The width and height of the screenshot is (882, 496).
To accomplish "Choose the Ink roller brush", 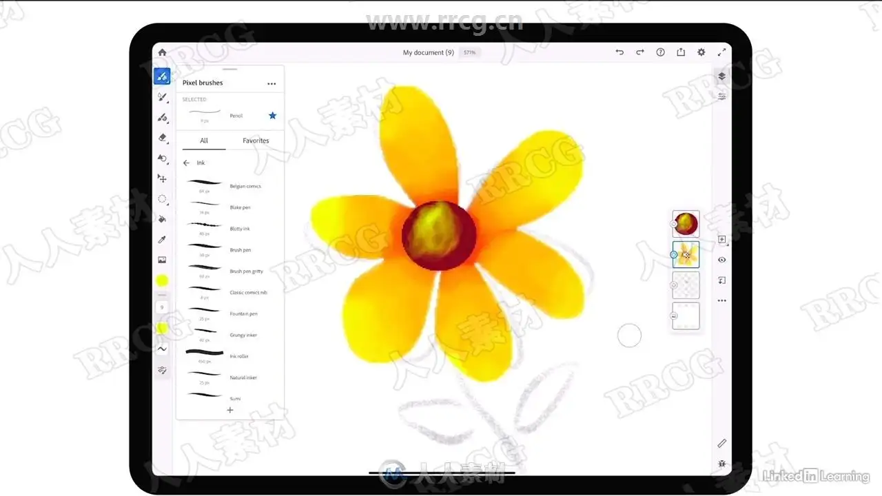I will pos(229,356).
